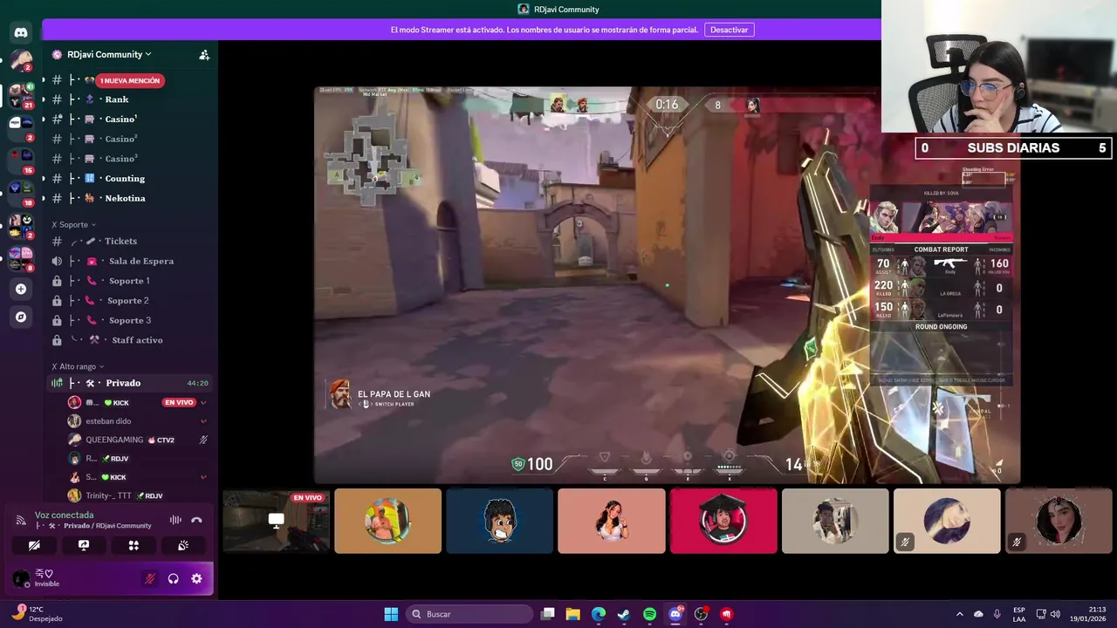Open the Counting channel
Image resolution: width=1117 pixels, height=628 pixels.
click(129, 179)
